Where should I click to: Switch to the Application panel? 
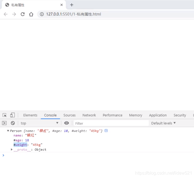coord(158,115)
